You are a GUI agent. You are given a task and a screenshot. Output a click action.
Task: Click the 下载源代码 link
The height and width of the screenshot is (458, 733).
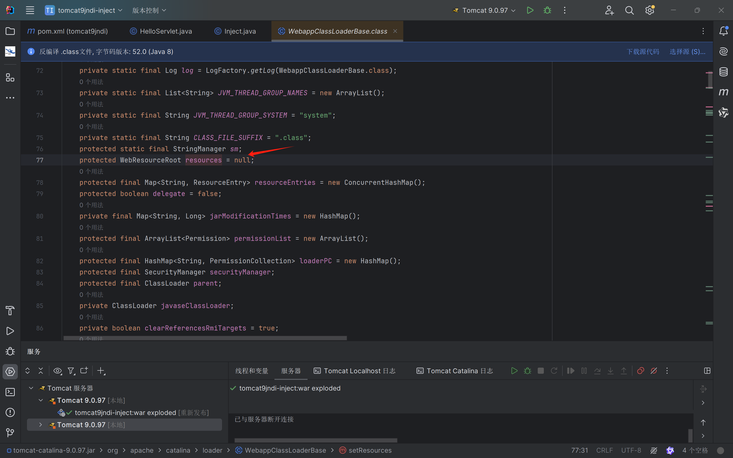coord(643,51)
